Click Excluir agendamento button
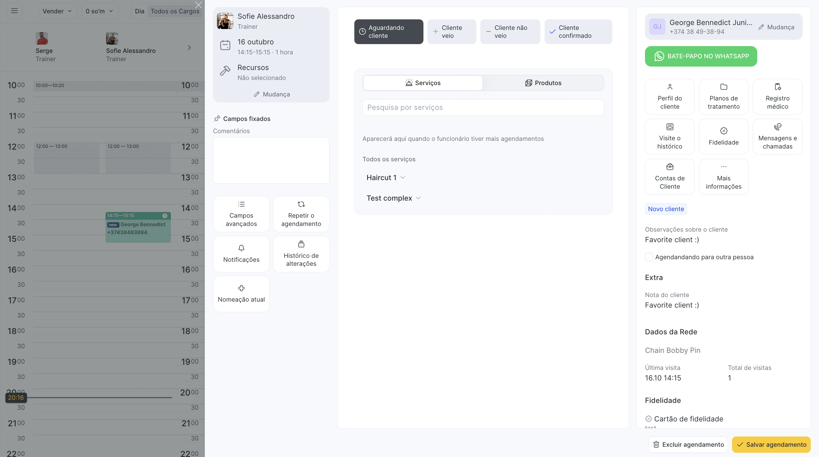 [x=688, y=444]
